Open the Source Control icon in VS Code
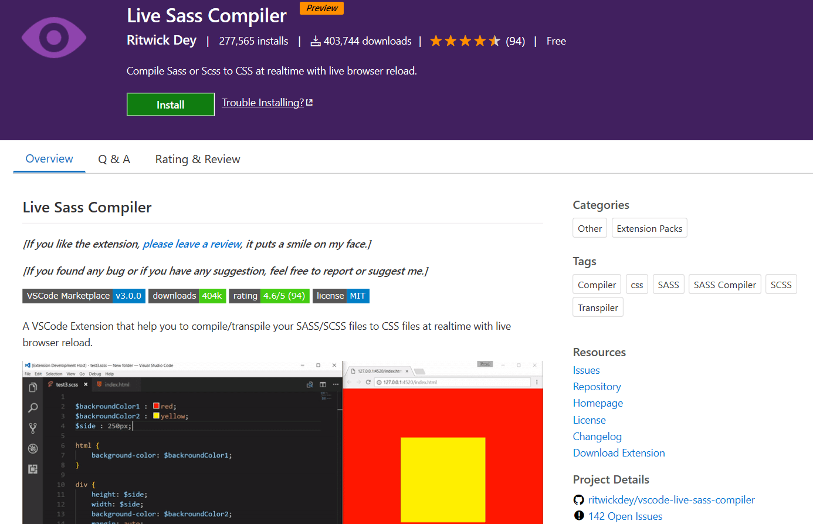This screenshot has height=524, width=813. [32, 427]
